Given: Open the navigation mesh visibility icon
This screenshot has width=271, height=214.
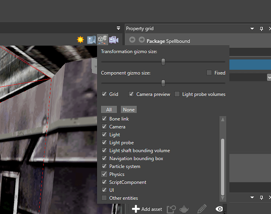Looking at the screenshot, I should [x=92, y=40].
